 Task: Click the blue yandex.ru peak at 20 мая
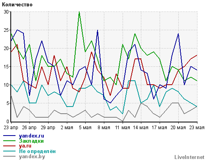(x=178, y=34)
